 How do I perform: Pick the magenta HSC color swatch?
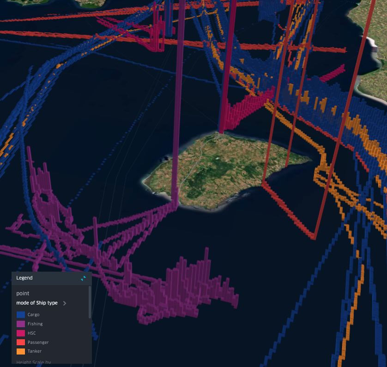coord(20,333)
